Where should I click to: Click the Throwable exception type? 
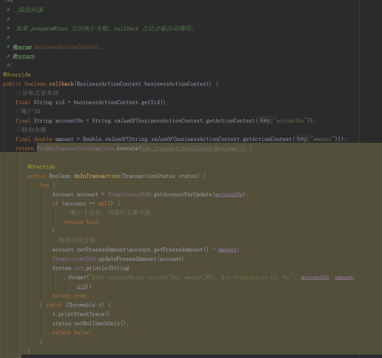(x=81, y=305)
